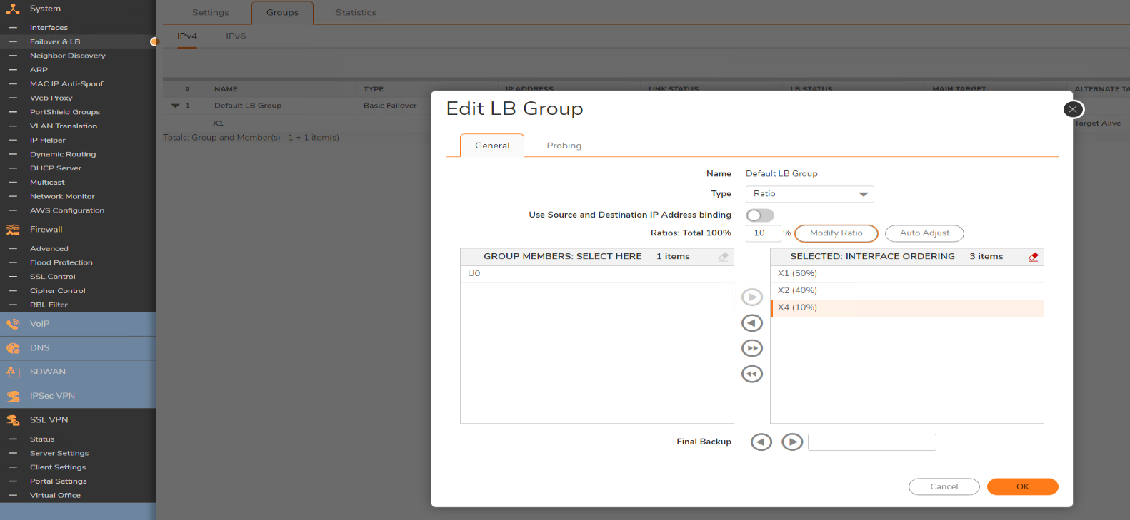Screen dimensions: 1130x520
Task: Click the SSL VPN section icon
Action: click(x=13, y=420)
